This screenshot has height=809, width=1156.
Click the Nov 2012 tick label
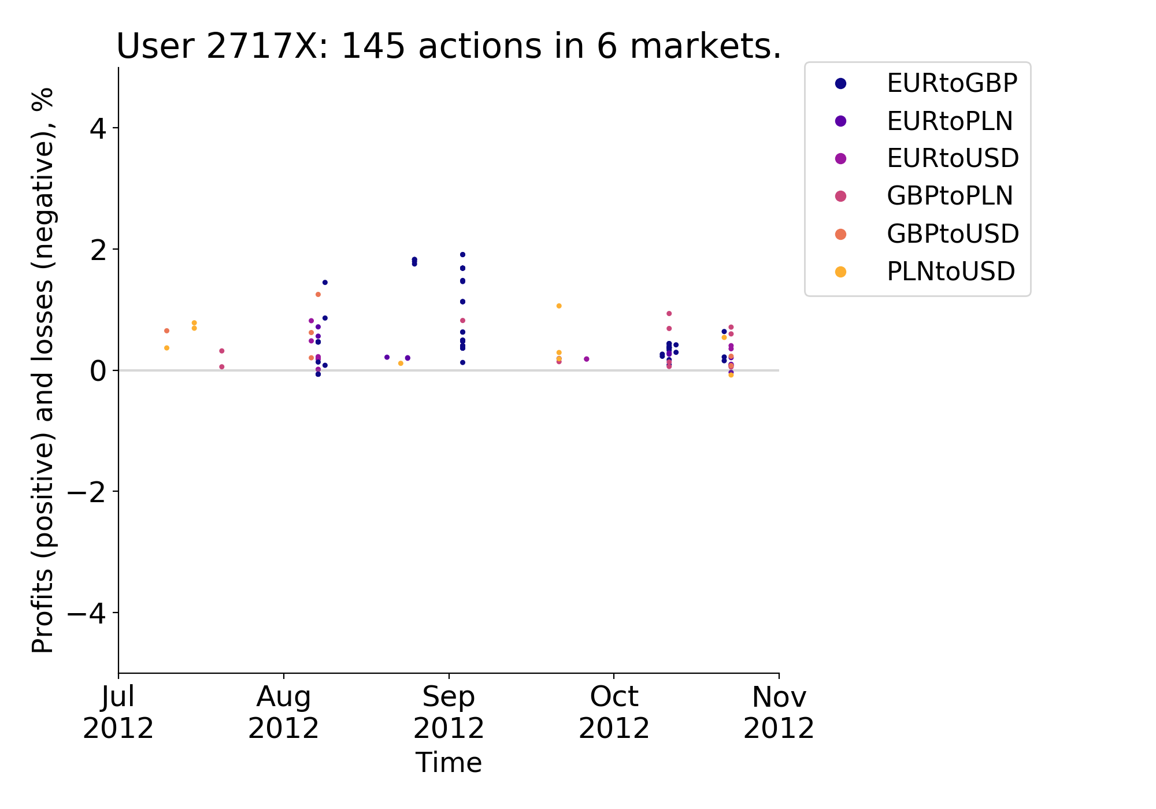click(x=779, y=712)
